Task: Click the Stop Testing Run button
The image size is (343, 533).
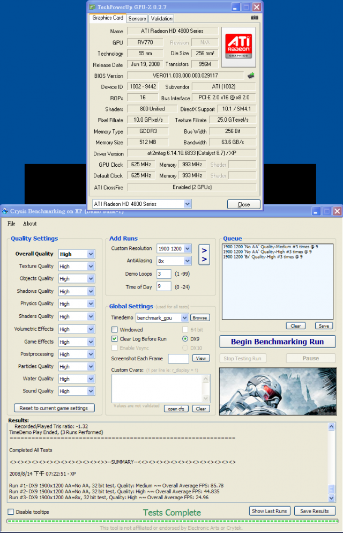Action: (x=242, y=358)
